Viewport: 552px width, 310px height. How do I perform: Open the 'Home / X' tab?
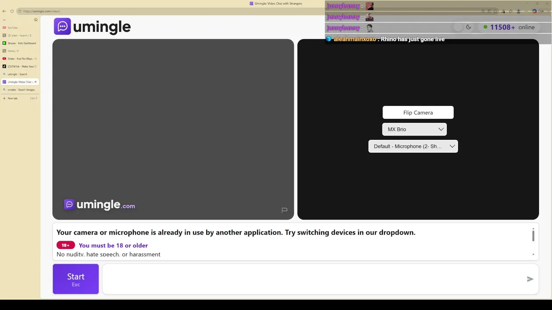point(20,51)
